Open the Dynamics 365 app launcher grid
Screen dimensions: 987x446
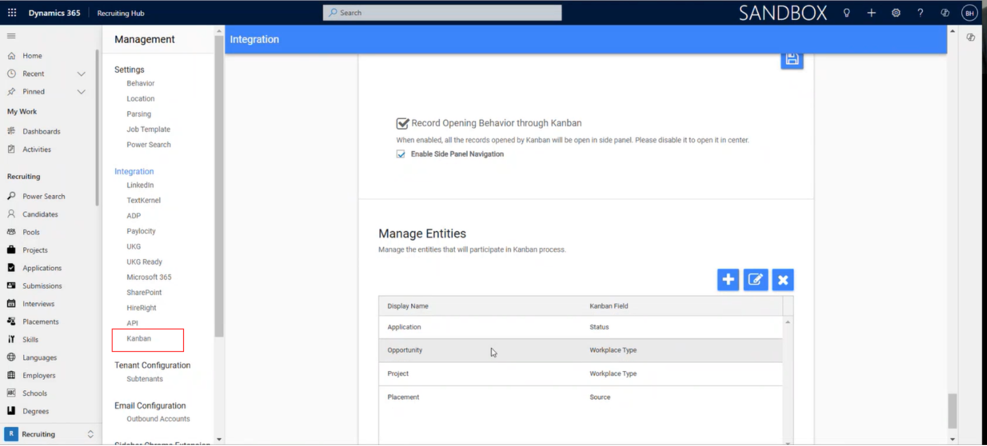coord(12,13)
